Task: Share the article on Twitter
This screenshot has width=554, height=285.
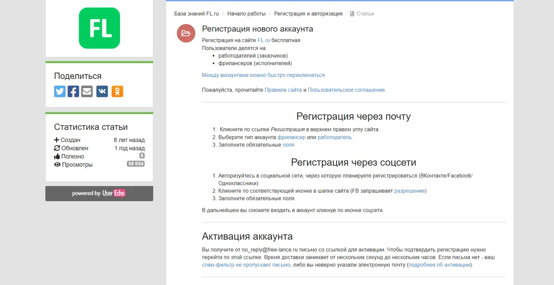Action: (x=60, y=91)
